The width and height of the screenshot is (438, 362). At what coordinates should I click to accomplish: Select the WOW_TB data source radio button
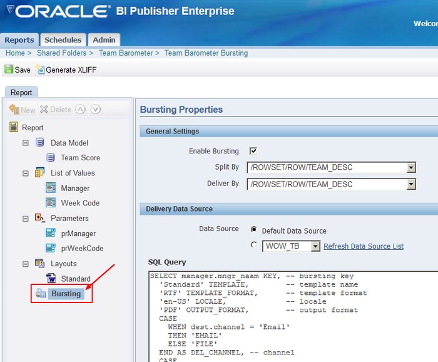[253, 246]
